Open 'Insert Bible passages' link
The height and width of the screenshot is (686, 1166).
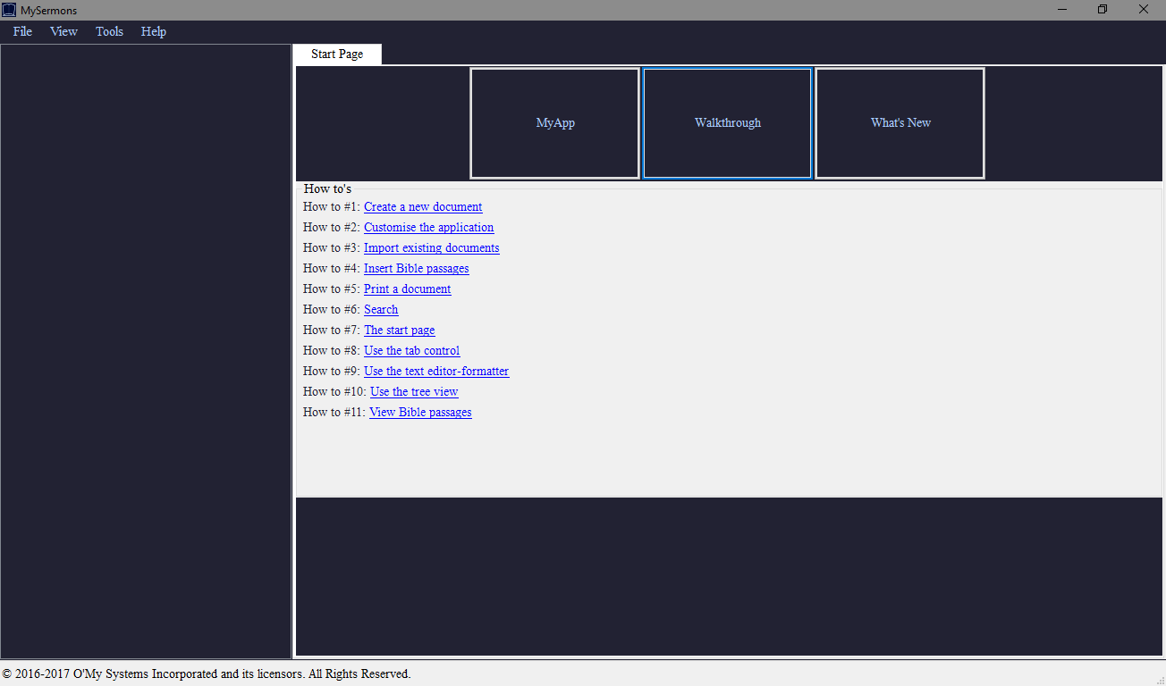pos(416,269)
